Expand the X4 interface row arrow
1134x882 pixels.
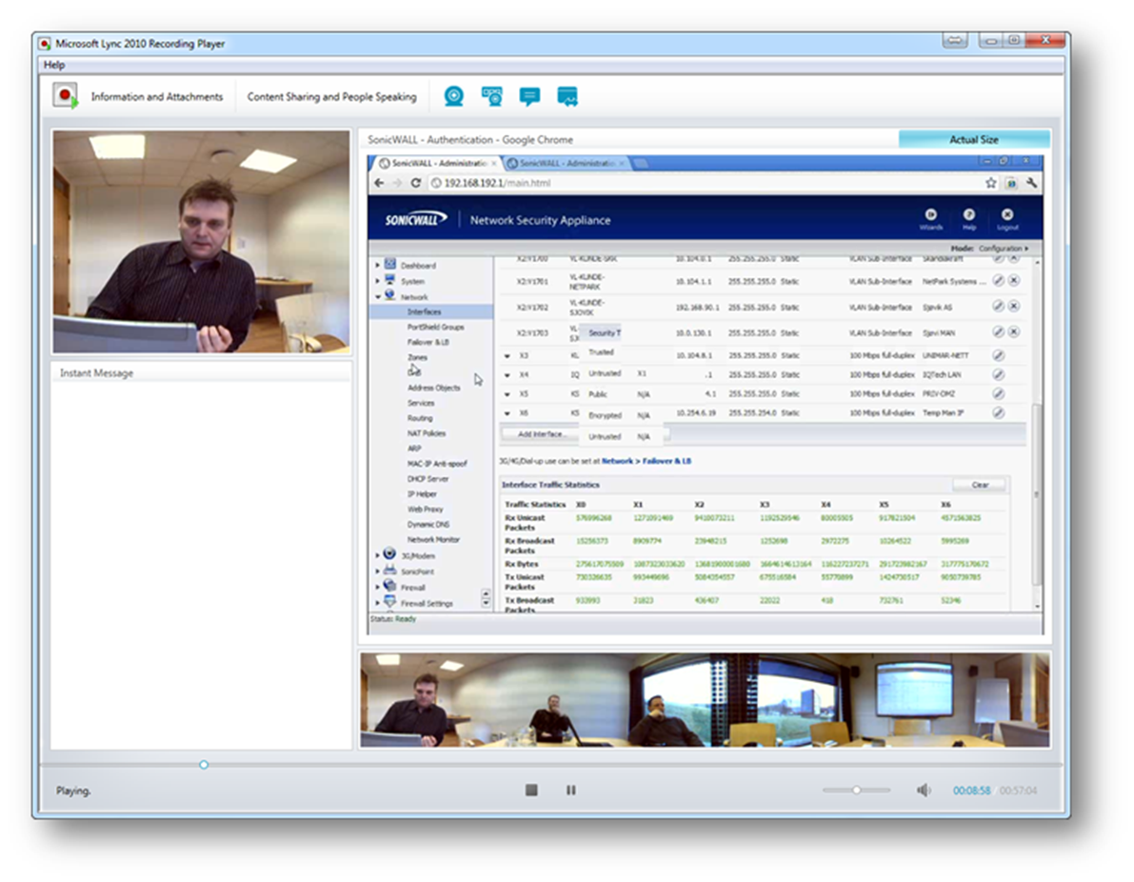507,375
